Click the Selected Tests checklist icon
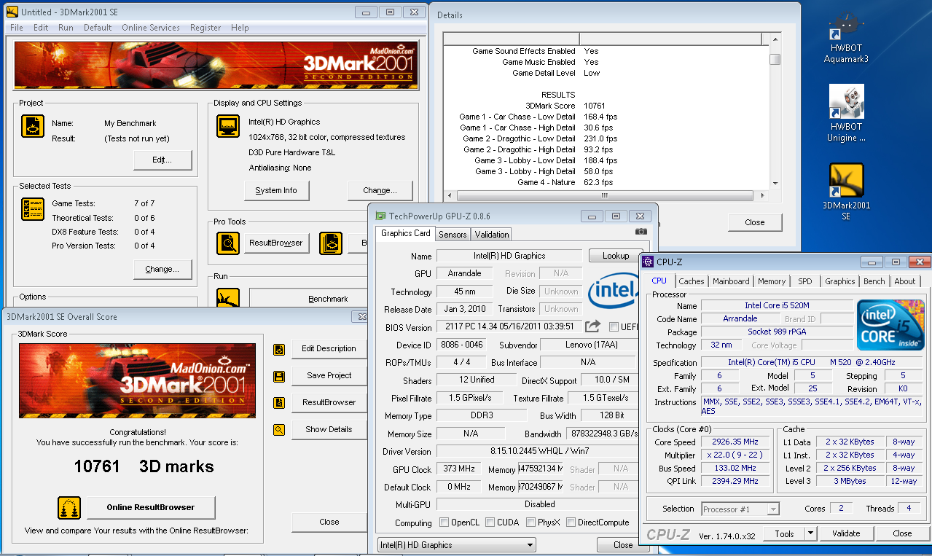932x556 pixels. click(33, 209)
